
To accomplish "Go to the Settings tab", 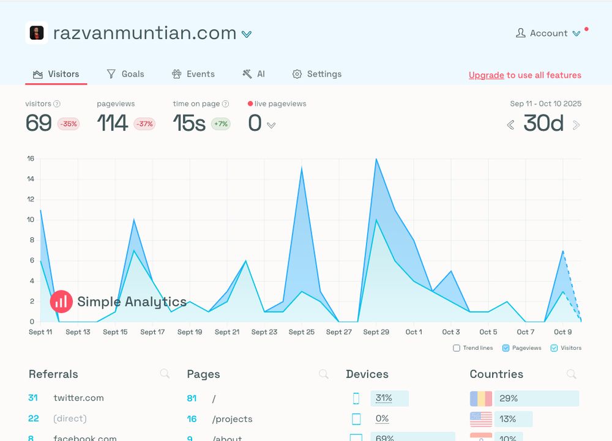I will click(x=317, y=74).
